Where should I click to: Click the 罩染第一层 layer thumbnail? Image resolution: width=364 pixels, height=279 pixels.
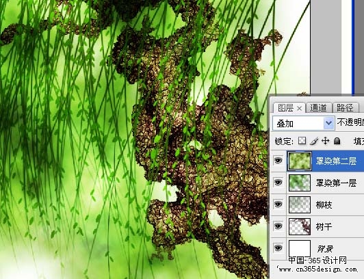[300, 183]
